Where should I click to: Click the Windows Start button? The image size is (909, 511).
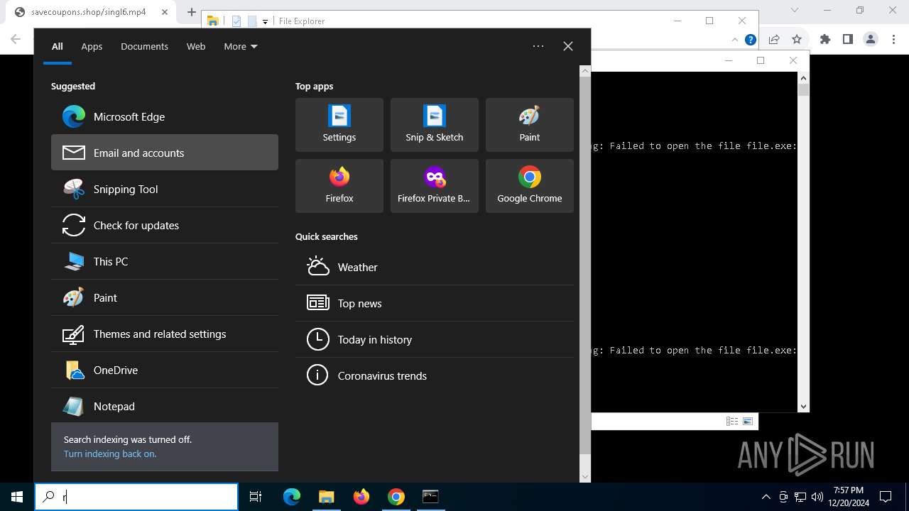pos(17,497)
